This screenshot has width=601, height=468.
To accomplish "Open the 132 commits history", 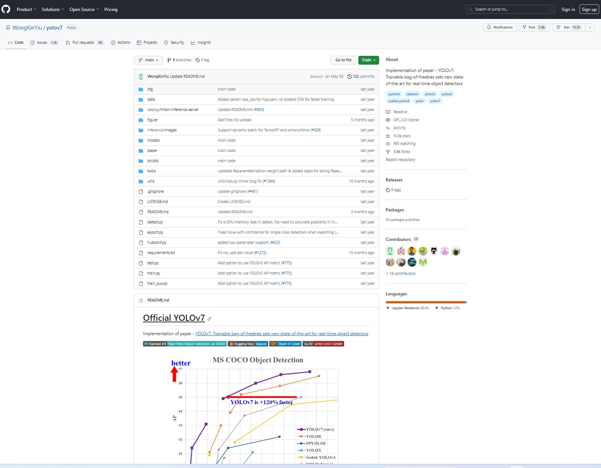I will tap(361, 77).
